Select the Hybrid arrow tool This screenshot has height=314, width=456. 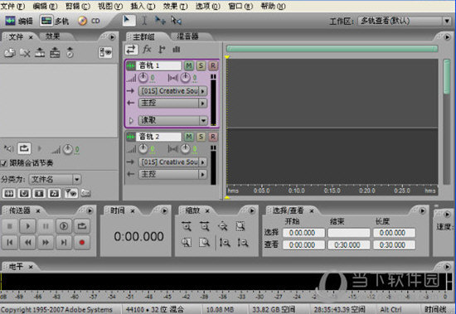(x=129, y=21)
